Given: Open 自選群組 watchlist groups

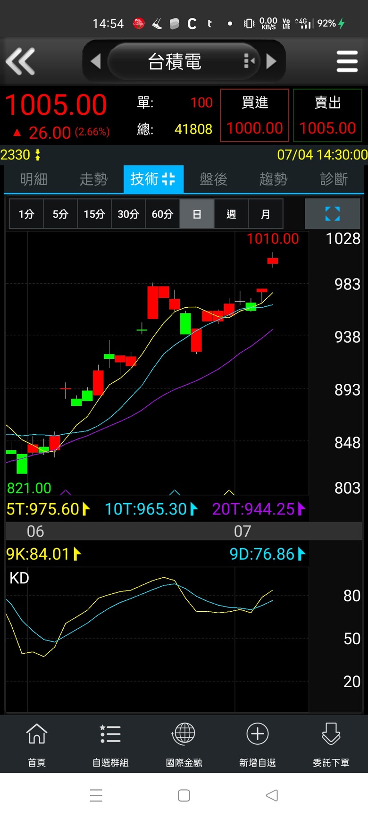Looking at the screenshot, I should (110, 744).
